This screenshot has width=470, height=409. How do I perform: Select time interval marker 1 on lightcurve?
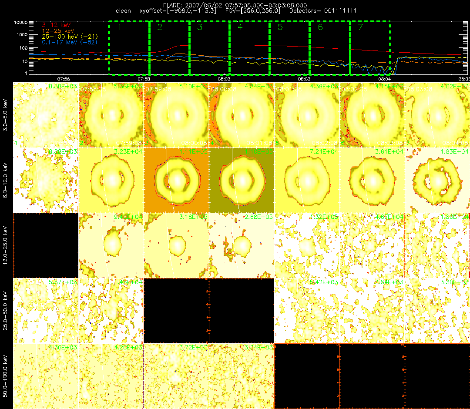click(x=120, y=27)
